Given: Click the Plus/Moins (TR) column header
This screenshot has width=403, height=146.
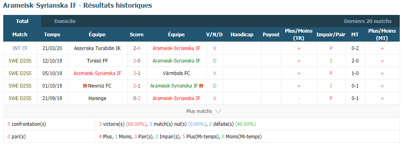Looking at the screenshot, I should [x=299, y=35].
